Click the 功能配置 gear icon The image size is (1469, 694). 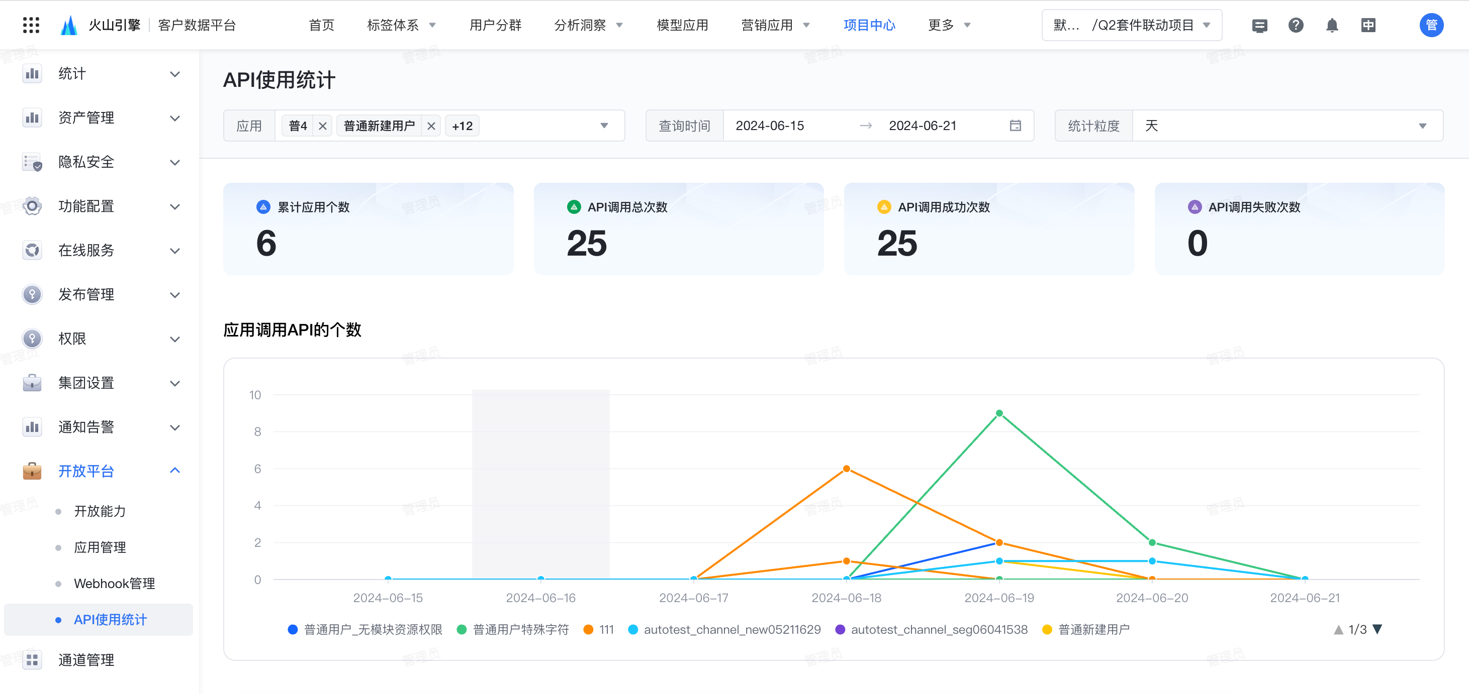click(32, 206)
